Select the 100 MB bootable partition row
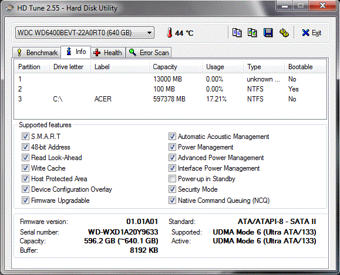The height and width of the screenshot is (275, 340). 170,89
